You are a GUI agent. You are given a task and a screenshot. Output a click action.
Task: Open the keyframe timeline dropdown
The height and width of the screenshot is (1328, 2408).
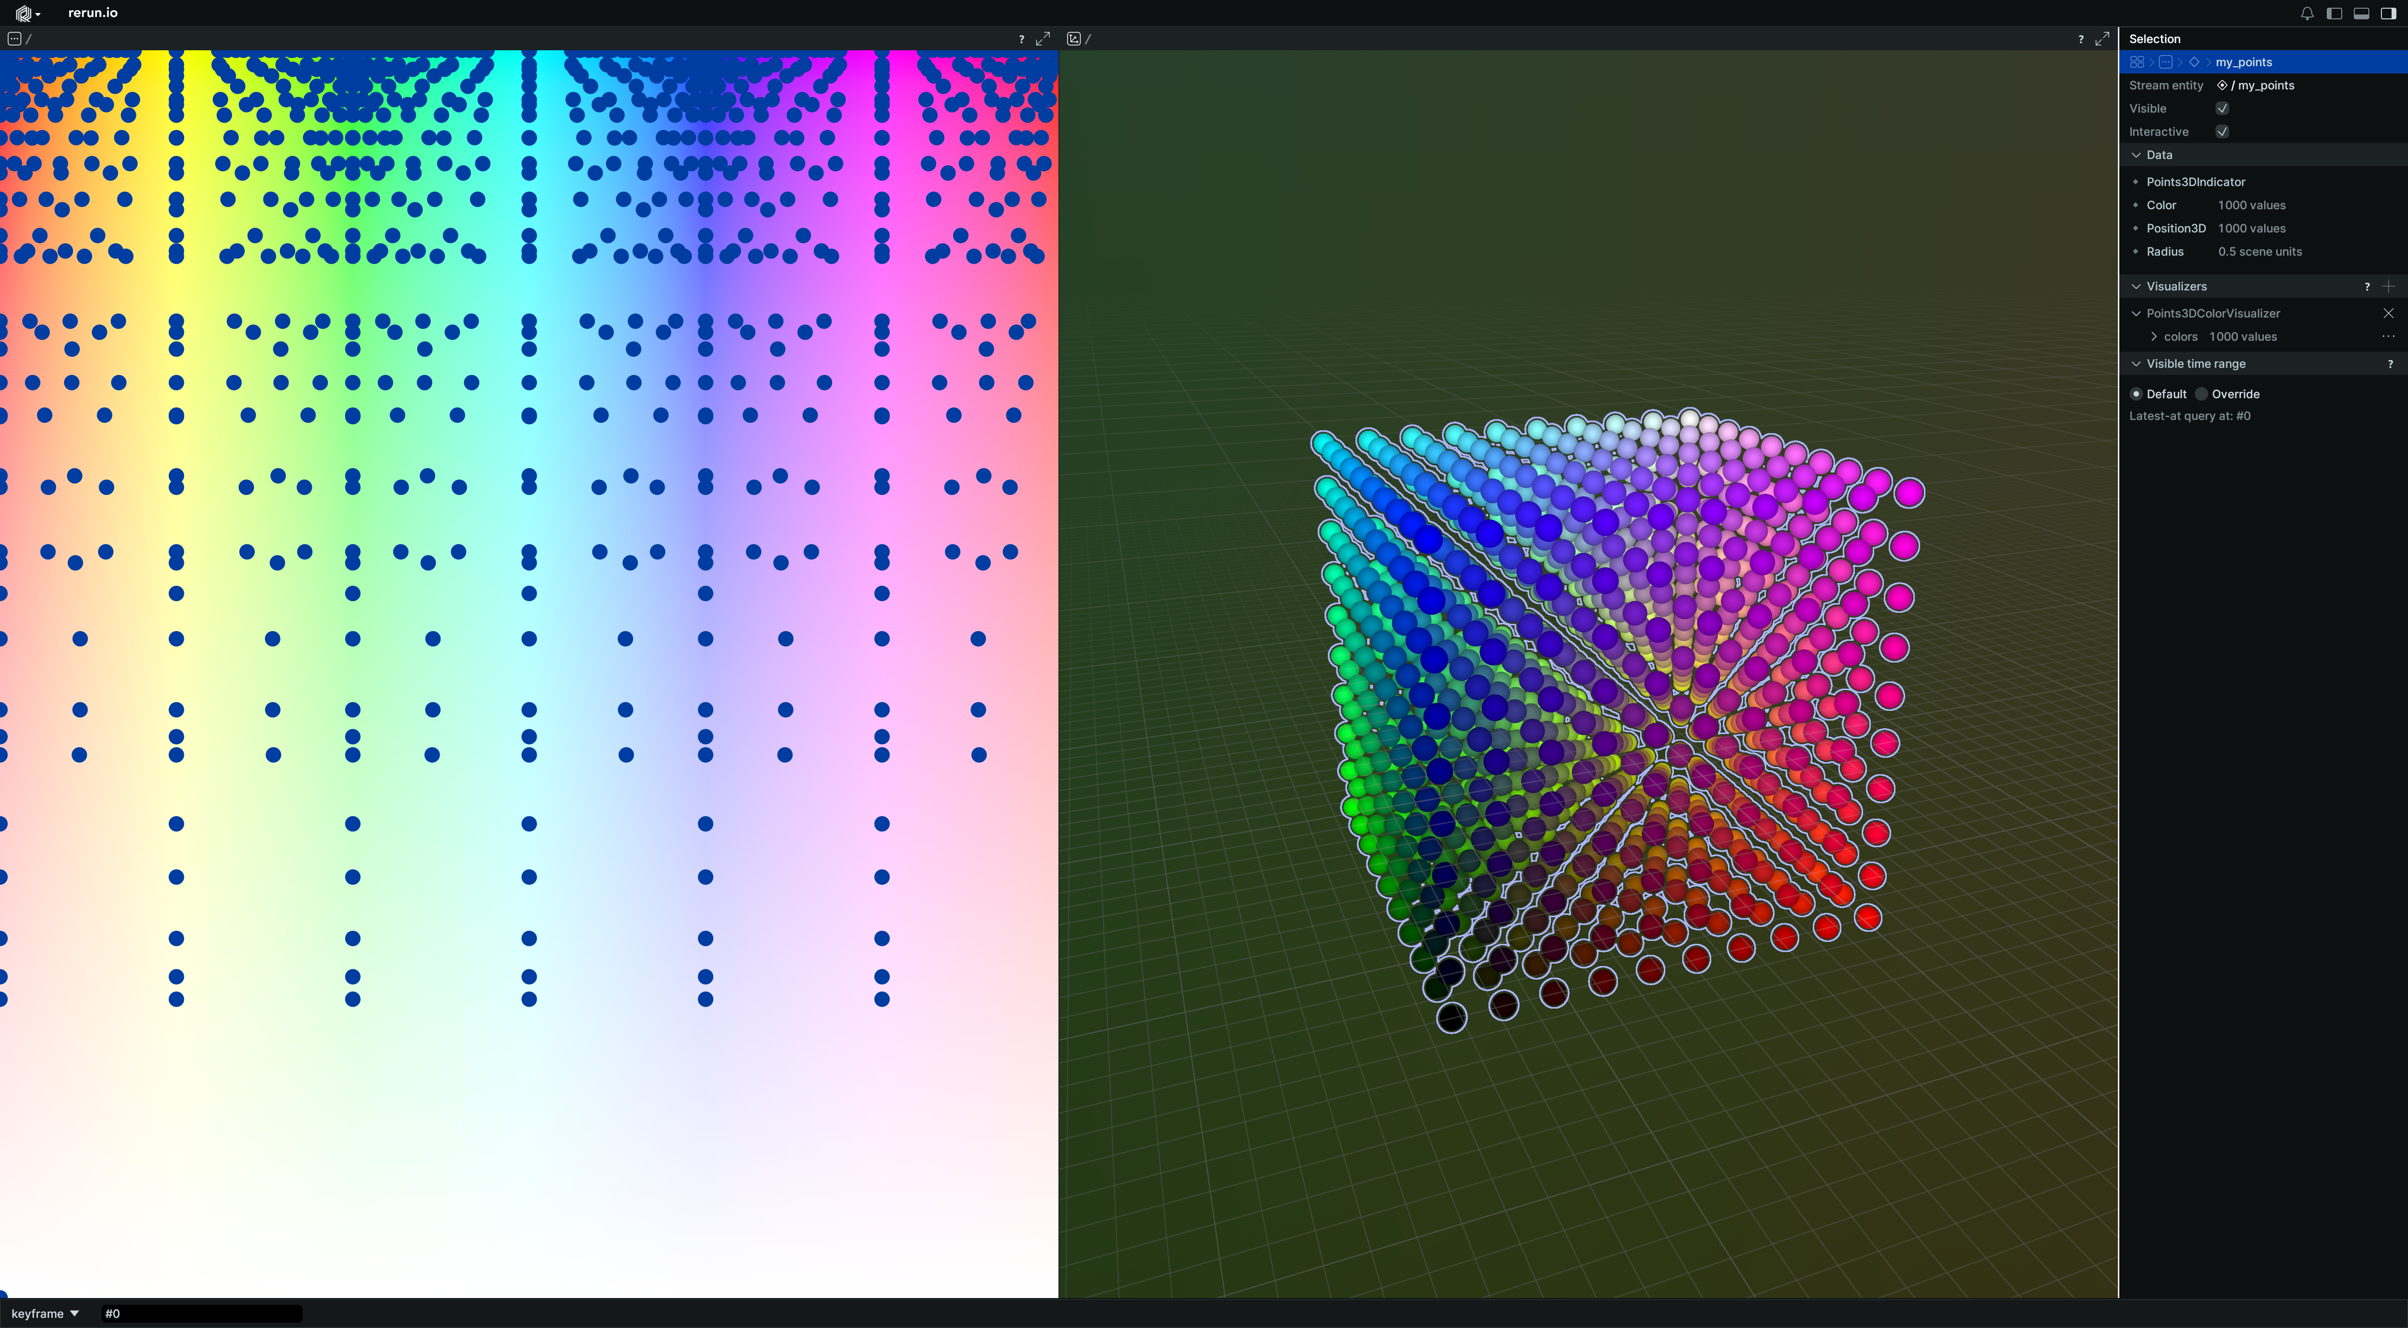(45, 1313)
